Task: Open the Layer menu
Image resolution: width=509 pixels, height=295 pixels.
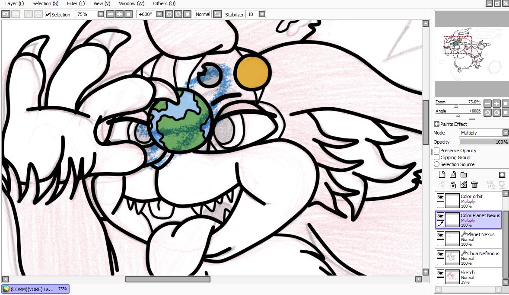Action: click(x=14, y=3)
